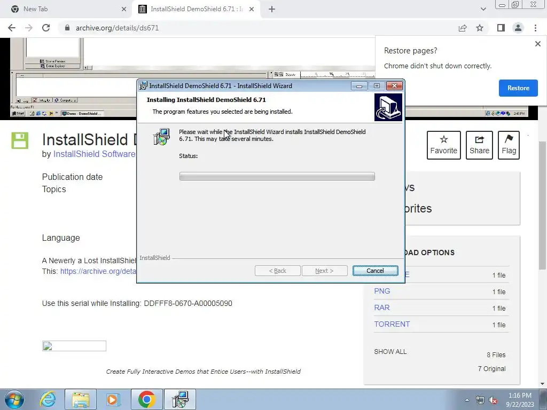Click the Language label
The image size is (547, 410).
click(x=61, y=238)
